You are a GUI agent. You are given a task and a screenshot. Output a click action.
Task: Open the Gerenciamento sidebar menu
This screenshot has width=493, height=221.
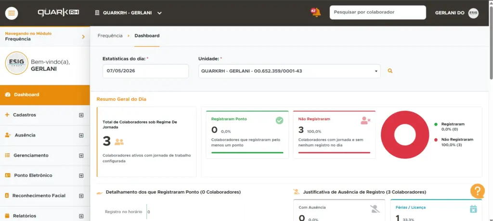pyautogui.click(x=45, y=156)
